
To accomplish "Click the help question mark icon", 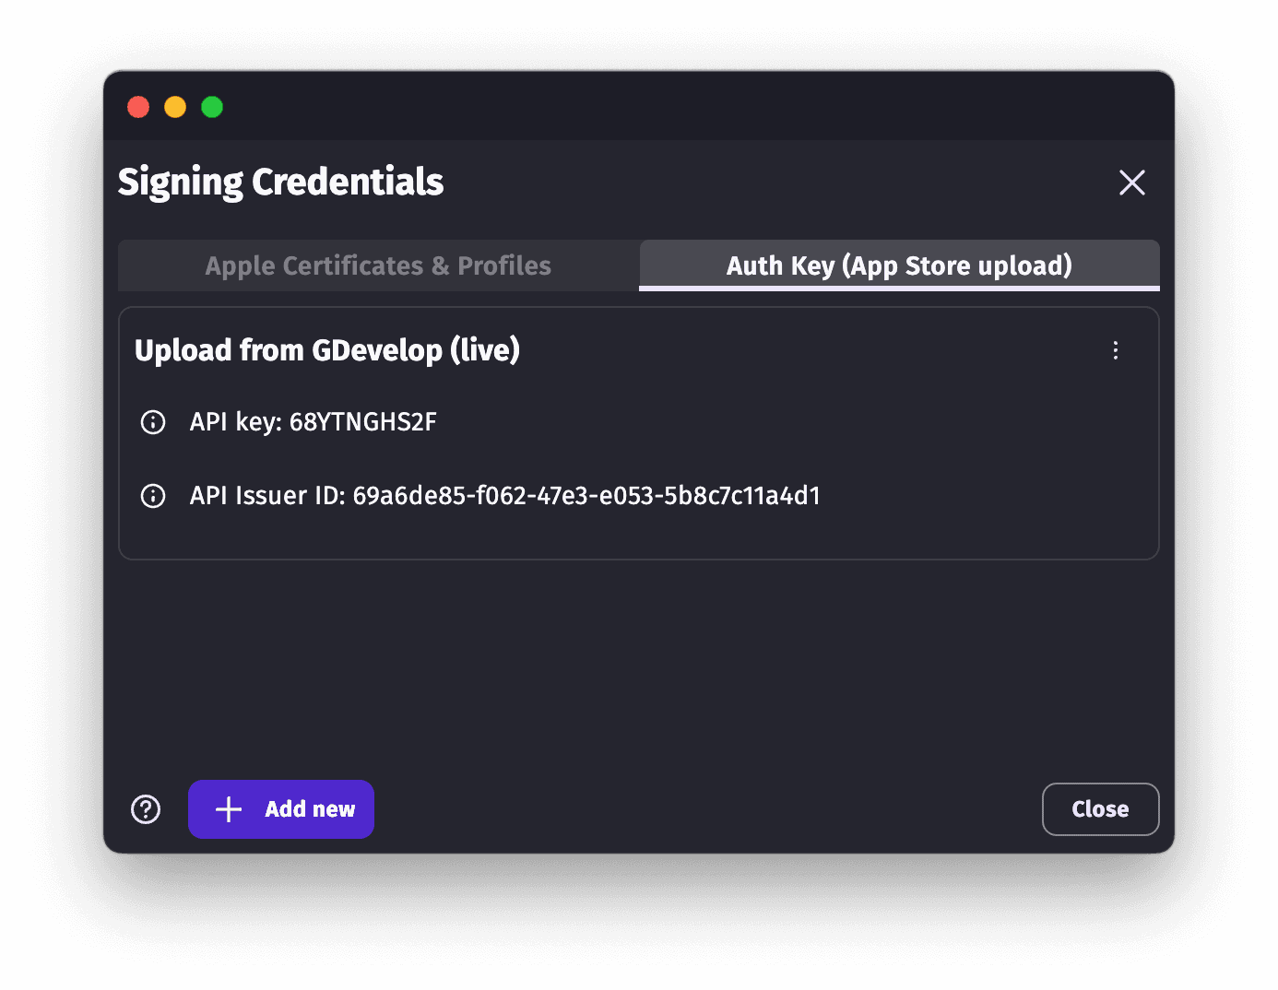I will [145, 809].
